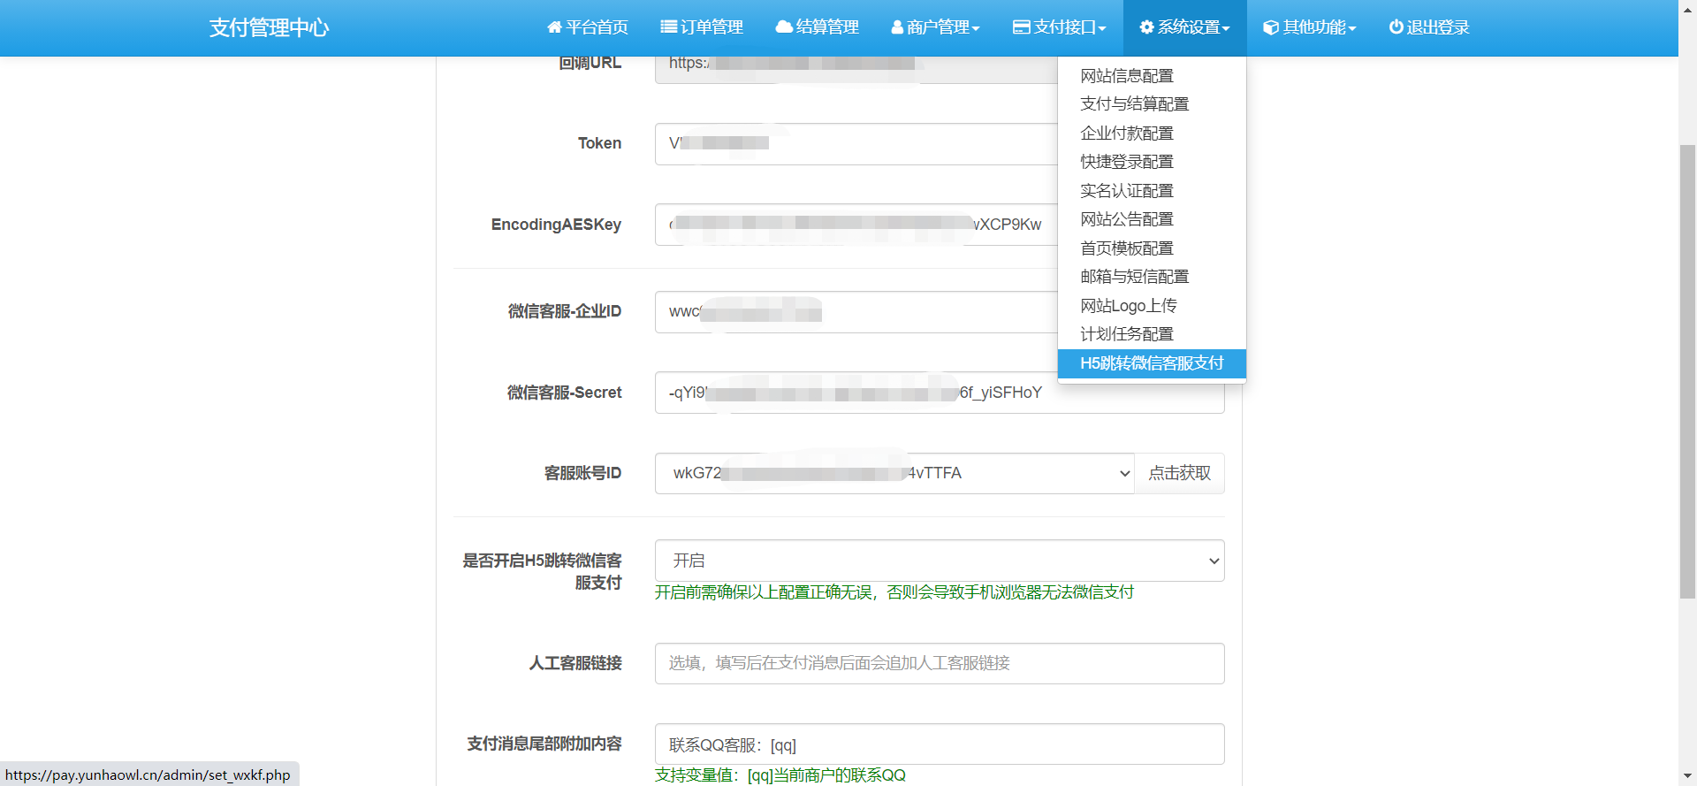Click the cloud icon beside 结算管理
The image size is (1697, 786).
point(784,27)
